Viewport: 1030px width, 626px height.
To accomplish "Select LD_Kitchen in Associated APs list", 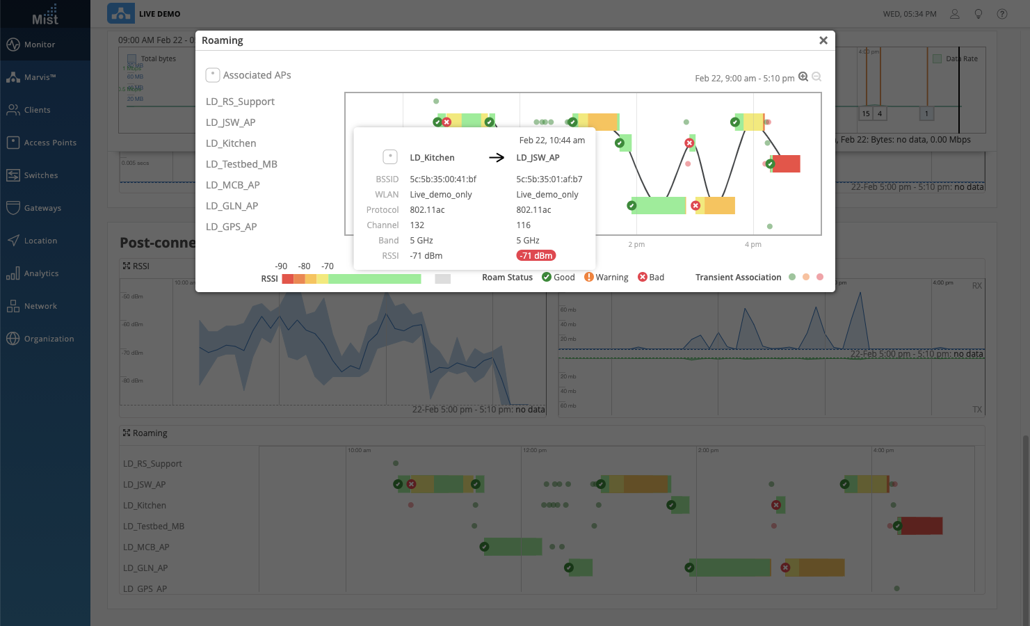I will point(231,143).
